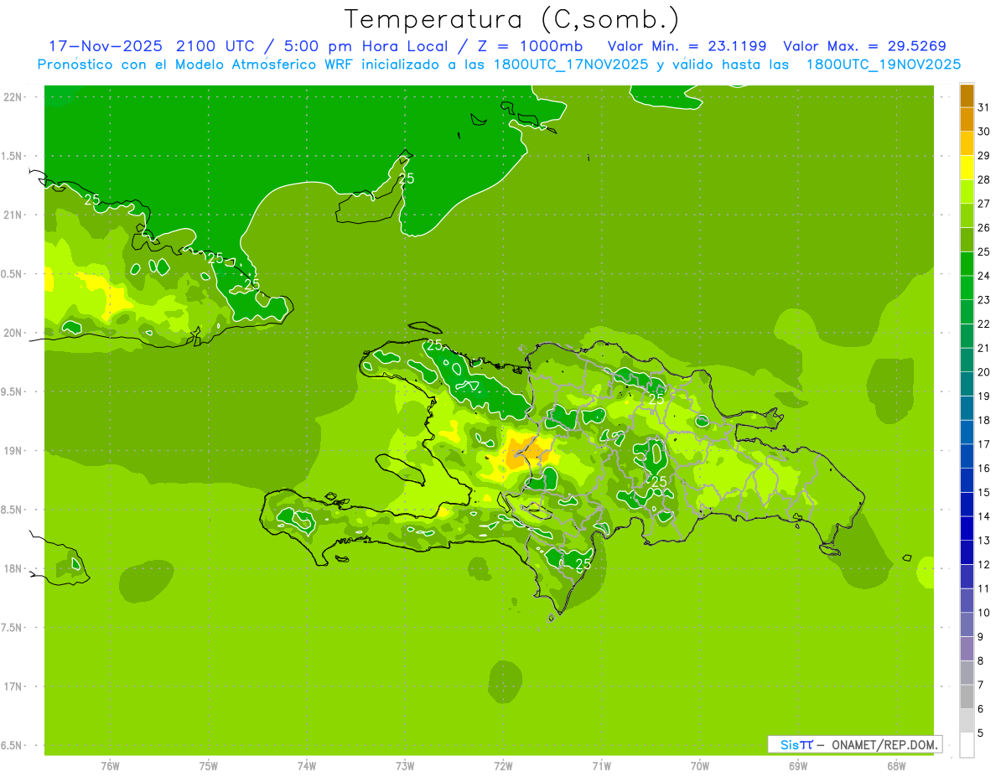Click the "71W" longitude label
The height and width of the screenshot is (777, 1006).
pyautogui.click(x=602, y=765)
